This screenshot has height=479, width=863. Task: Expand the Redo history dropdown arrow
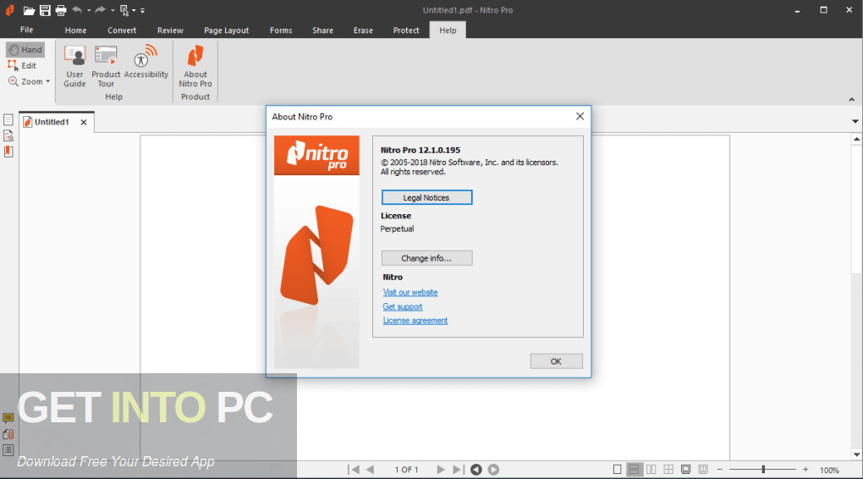113,10
